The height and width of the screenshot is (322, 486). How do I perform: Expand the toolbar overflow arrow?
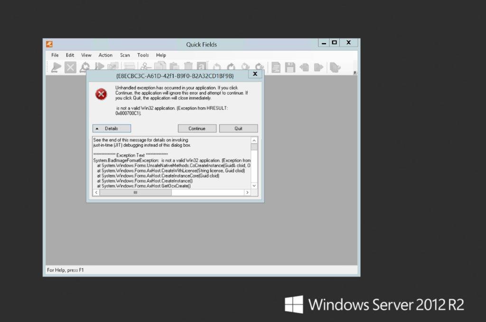(355, 72)
